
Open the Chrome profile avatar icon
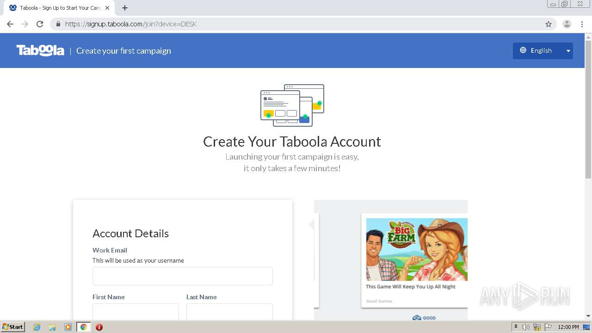567,24
